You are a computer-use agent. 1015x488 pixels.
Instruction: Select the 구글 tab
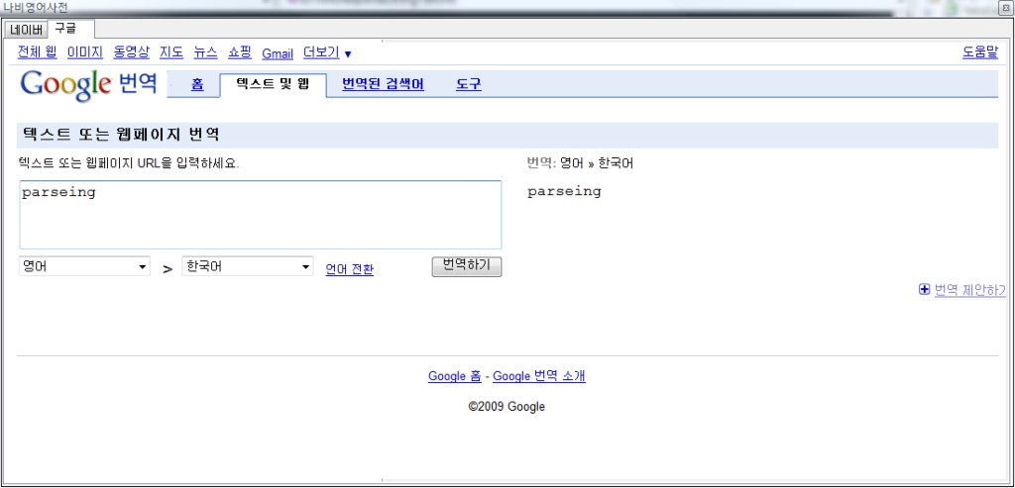70,29
